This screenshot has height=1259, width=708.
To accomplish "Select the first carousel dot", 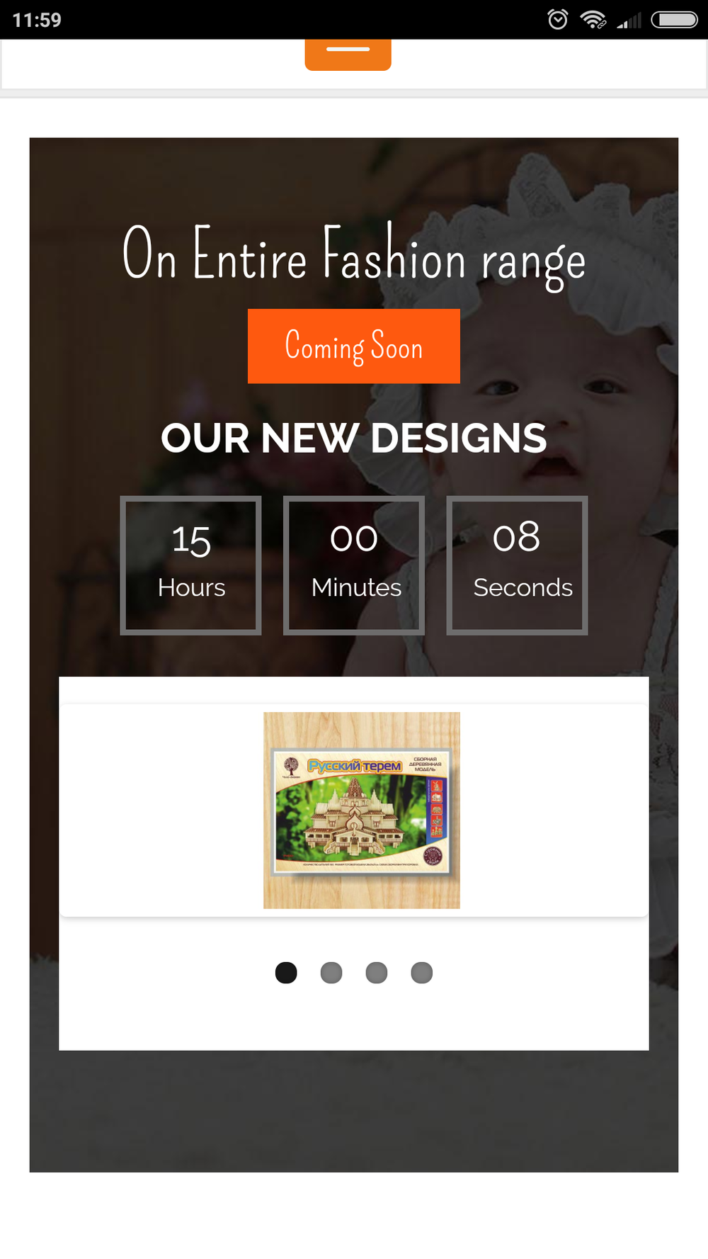I will click(x=286, y=972).
